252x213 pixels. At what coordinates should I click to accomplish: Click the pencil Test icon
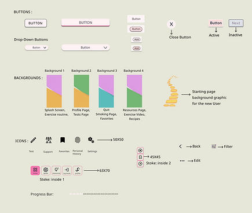[x=34, y=140]
